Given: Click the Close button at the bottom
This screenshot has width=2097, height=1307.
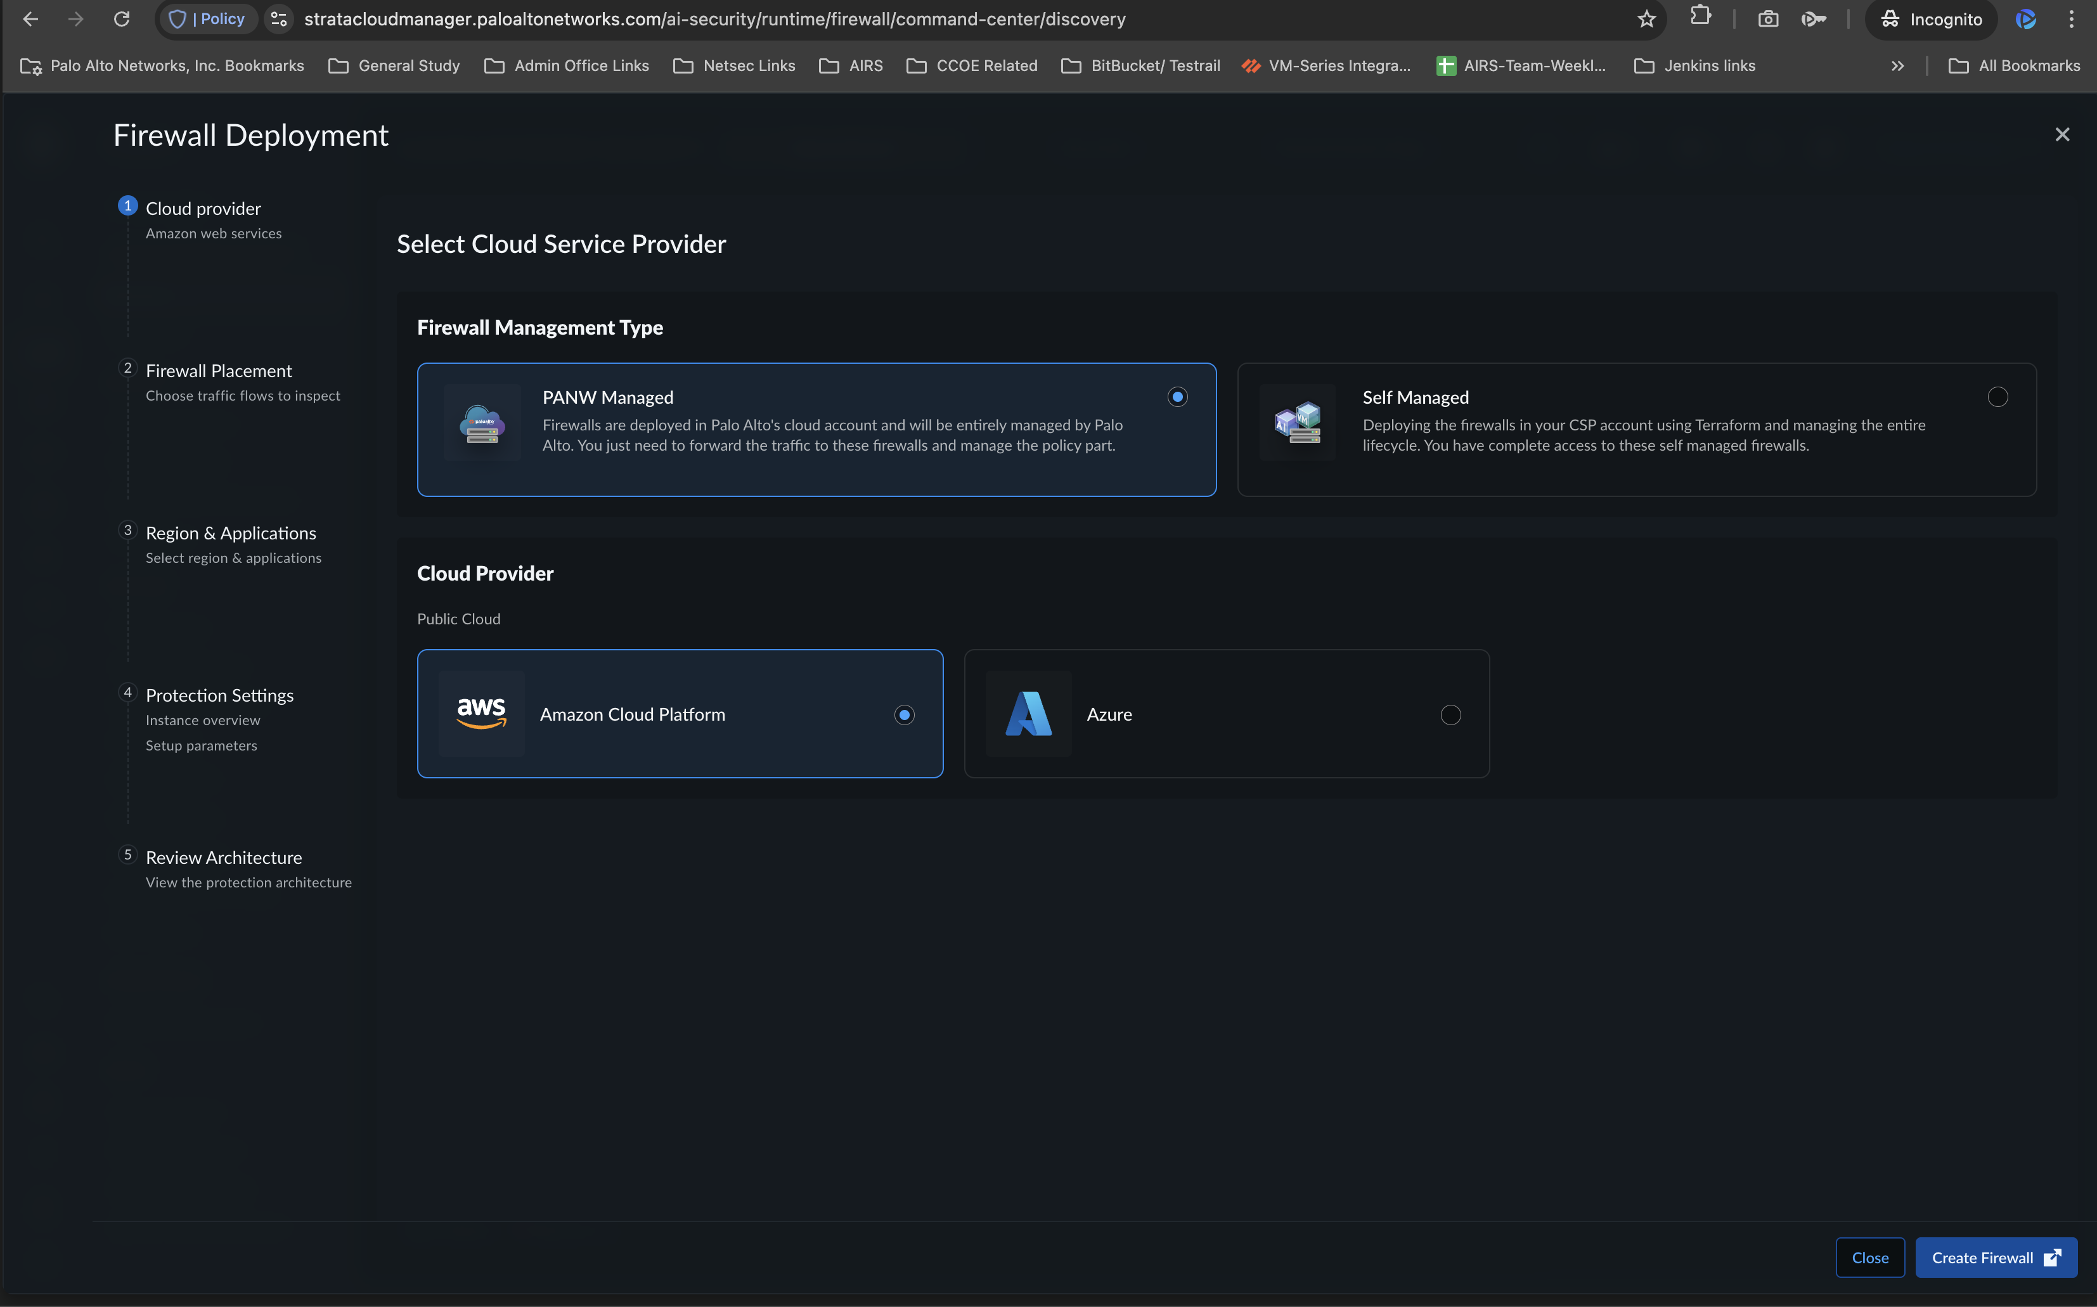Looking at the screenshot, I should pos(1869,1258).
